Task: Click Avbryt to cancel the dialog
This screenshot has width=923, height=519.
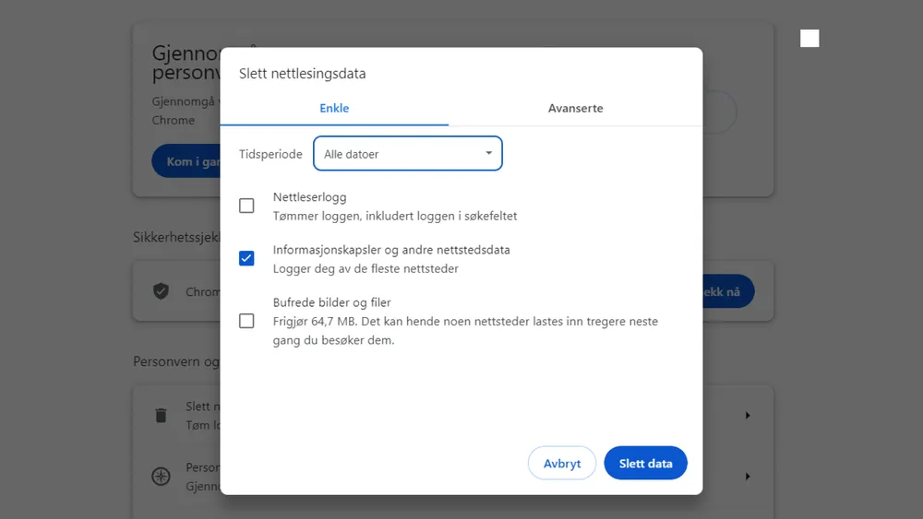Action: point(561,464)
